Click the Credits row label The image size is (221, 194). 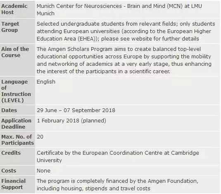[11, 153]
